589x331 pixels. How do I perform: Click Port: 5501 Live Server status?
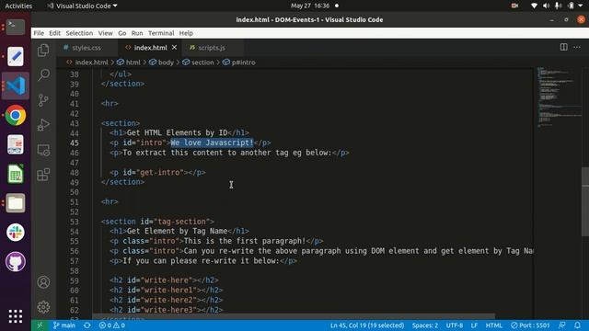point(530,325)
